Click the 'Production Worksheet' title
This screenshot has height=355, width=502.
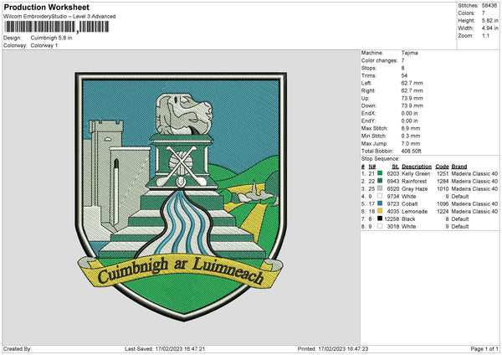pos(46,7)
